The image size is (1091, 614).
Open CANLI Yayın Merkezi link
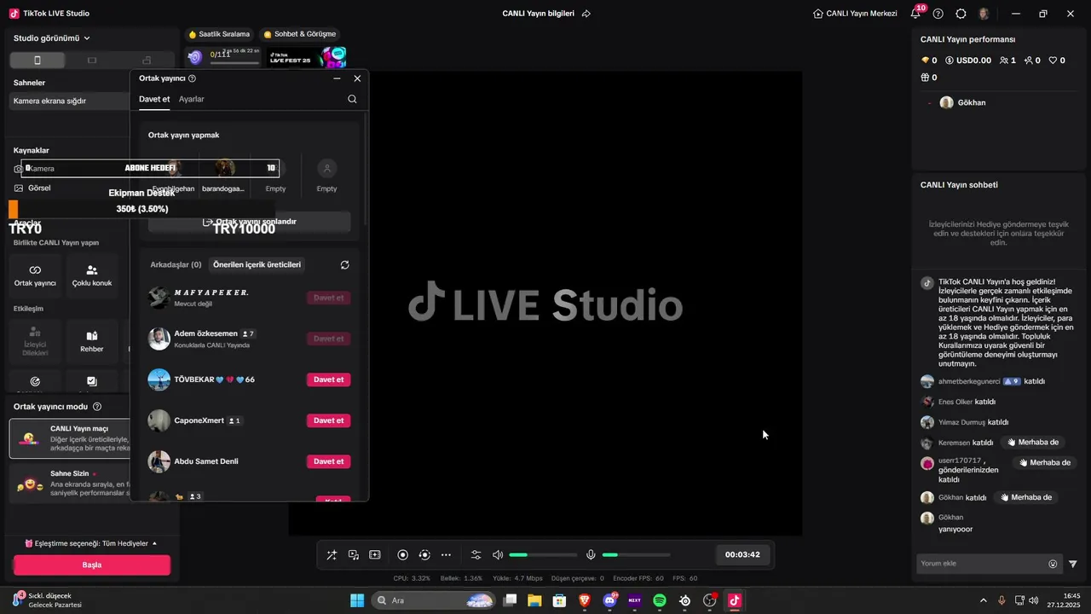pos(855,14)
